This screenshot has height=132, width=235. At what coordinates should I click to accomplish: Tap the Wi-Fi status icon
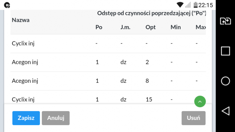[x=180, y=5]
